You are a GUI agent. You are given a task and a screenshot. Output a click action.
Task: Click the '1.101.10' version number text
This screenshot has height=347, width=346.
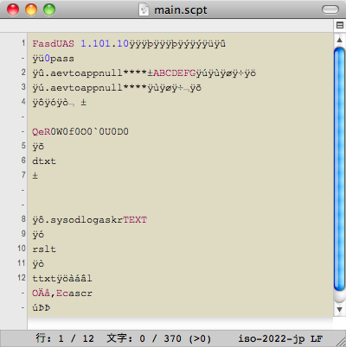click(105, 44)
